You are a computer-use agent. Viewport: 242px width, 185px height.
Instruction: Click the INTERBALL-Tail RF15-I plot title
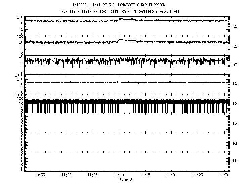tap(124, 5)
